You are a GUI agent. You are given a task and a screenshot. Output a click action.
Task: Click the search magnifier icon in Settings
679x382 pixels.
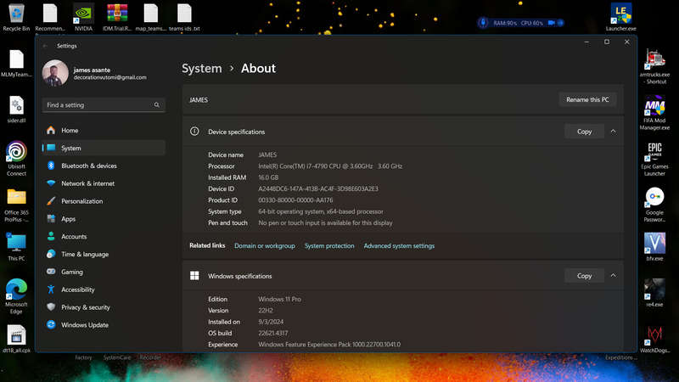pyautogui.click(x=157, y=104)
